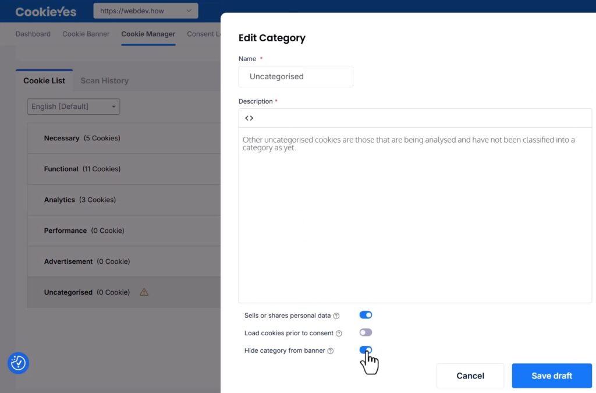
Task: Click help icon beside Sells or shares personal data
Action: pyautogui.click(x=336, y=316)
